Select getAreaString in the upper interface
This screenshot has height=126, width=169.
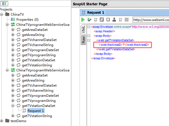pos(33,35)
